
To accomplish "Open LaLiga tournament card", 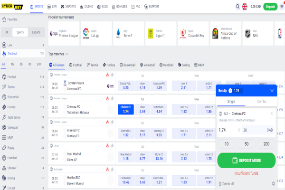I will (96, 33).
